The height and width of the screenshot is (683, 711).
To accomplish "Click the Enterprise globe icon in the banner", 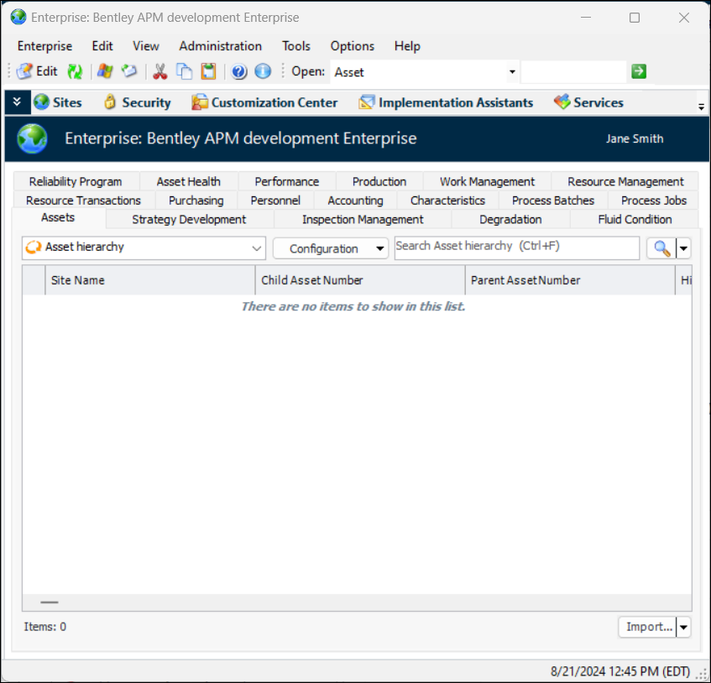I will tap(32, 138).
